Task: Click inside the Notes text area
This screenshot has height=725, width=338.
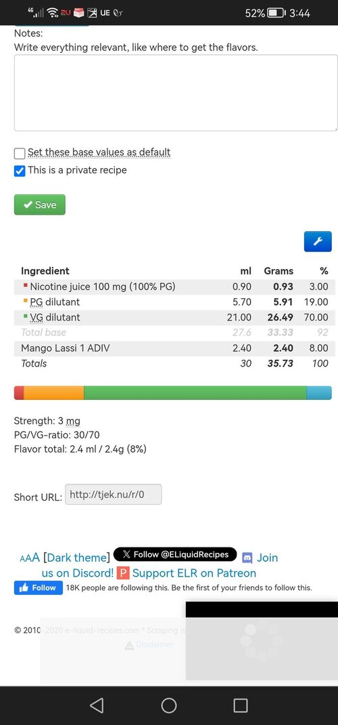Action: 176,93
